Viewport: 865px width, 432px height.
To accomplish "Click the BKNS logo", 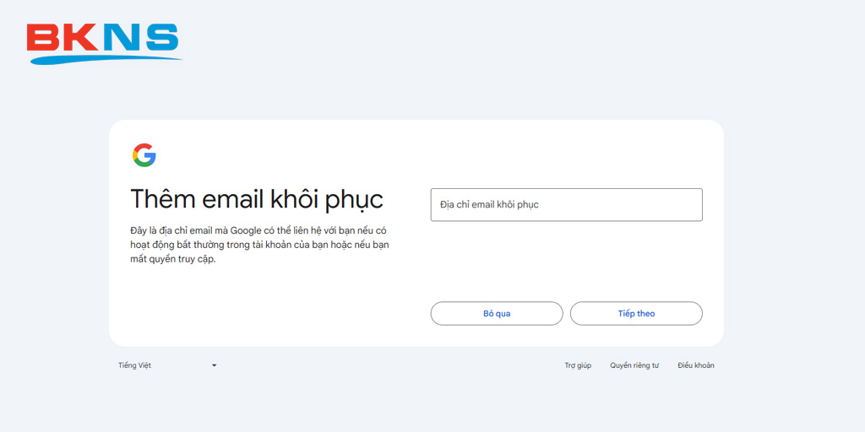I will (103, 43).
